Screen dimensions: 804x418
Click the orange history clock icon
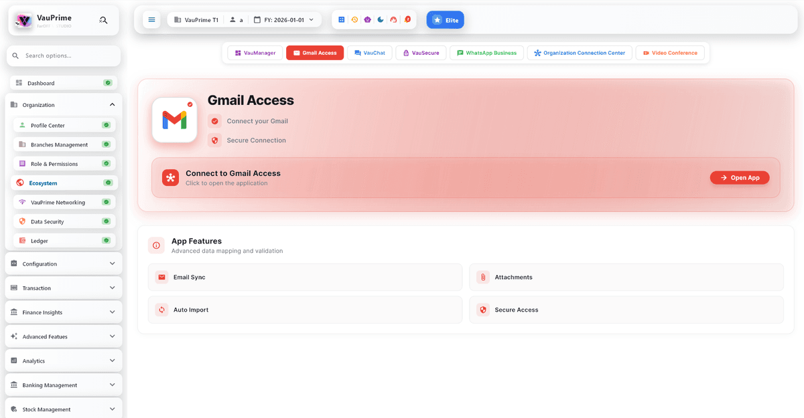354,20
